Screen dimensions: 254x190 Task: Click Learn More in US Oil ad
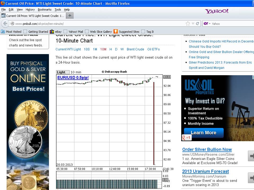coord(204,133)
